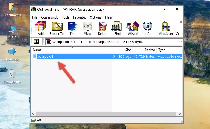Open the View file tool
The width and height of the screenshot is (210, 129).
pos(88,28)
